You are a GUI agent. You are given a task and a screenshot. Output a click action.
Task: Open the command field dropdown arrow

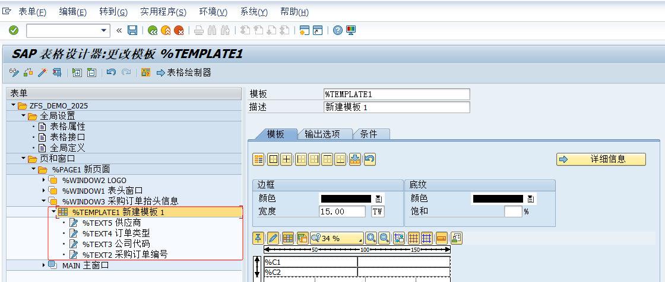coord(103,30)
